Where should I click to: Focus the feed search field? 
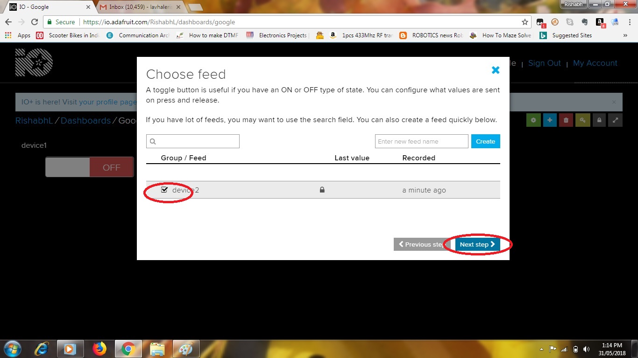point(192,141)
